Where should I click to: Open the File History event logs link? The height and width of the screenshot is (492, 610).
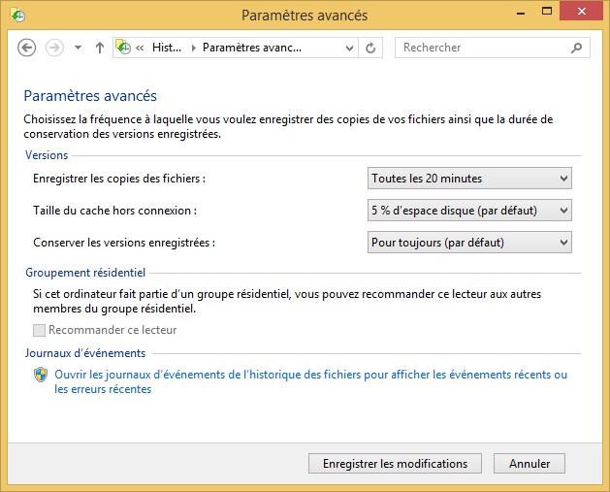(x=311, y=381)
